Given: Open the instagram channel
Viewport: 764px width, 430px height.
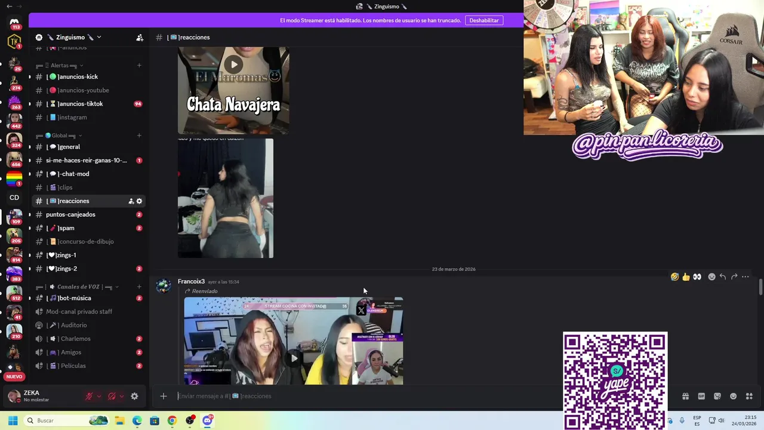Looking at the screenshot, I should [88, 117].
